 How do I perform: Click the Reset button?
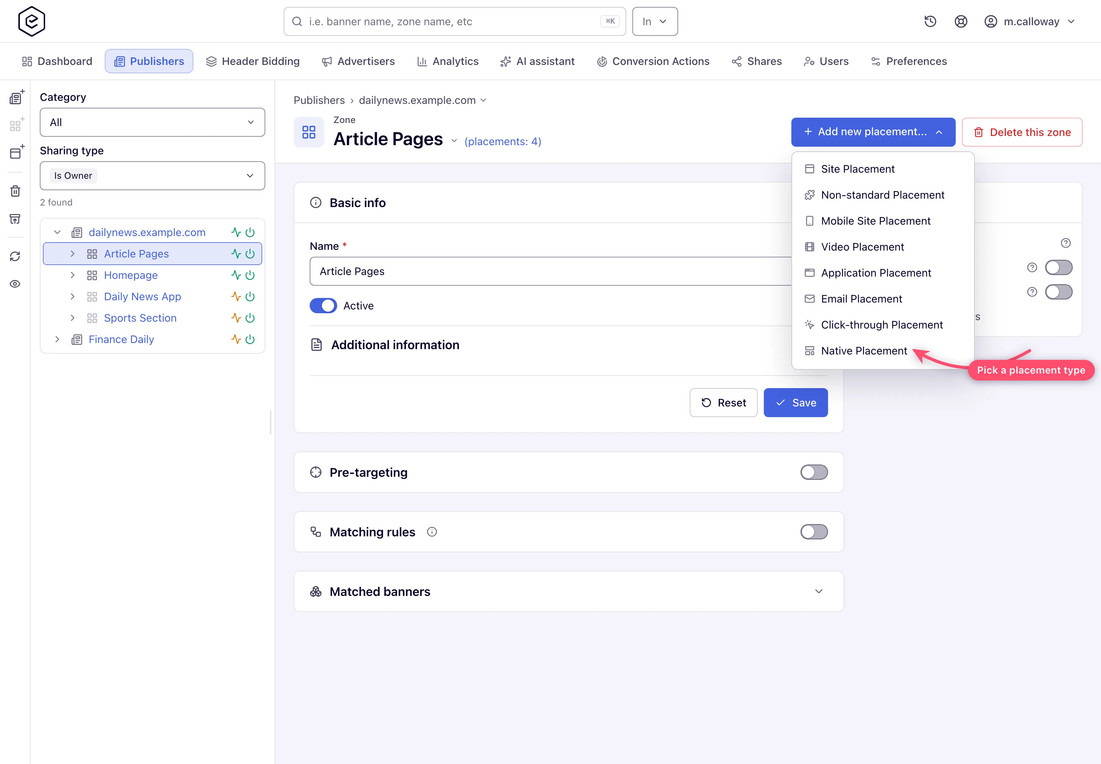[x=723, y=403]
